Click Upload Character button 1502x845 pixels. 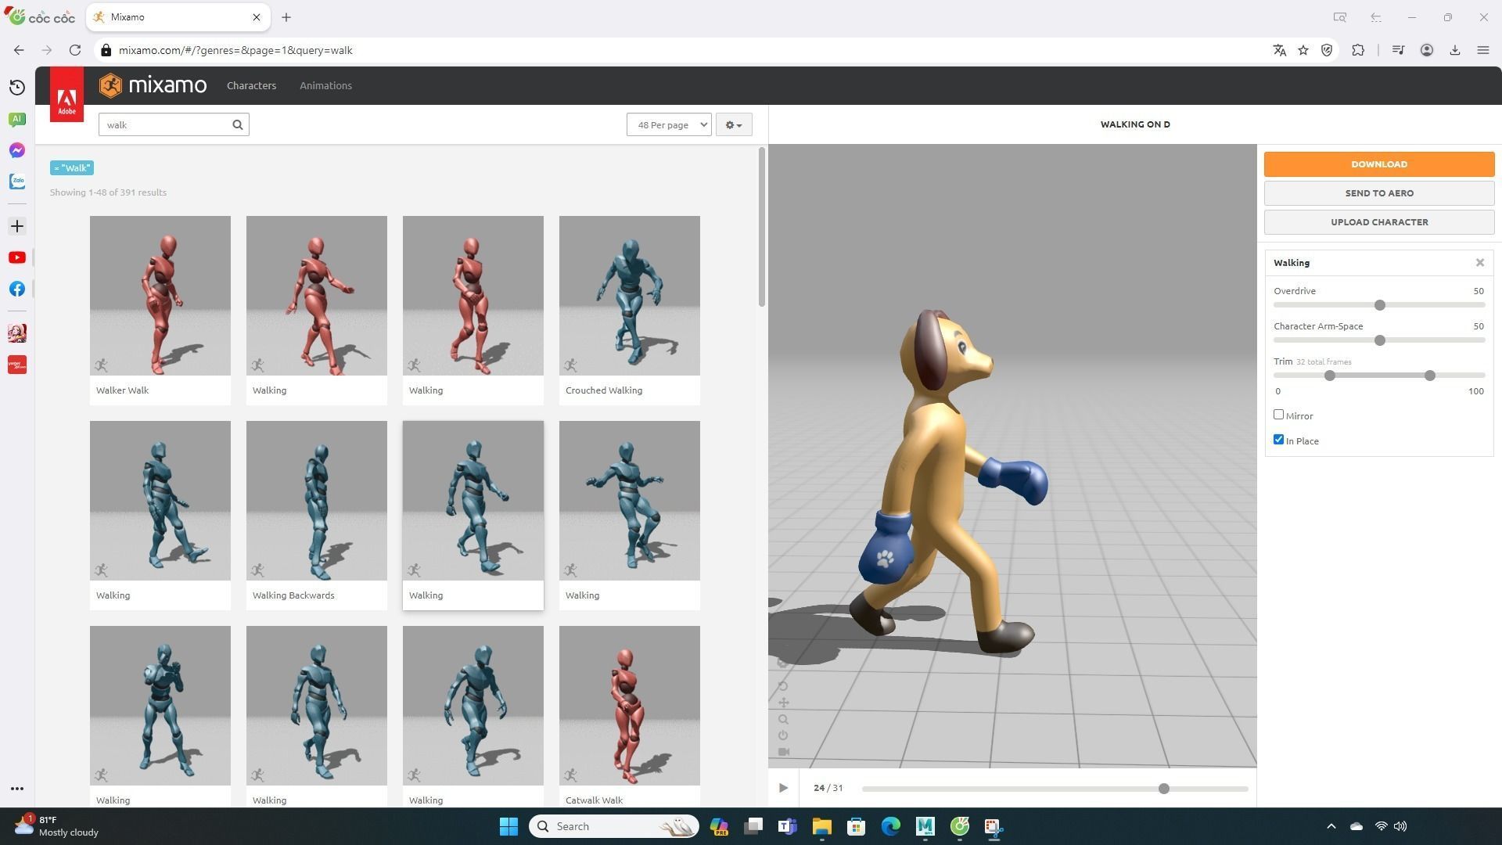(1379, 222)
